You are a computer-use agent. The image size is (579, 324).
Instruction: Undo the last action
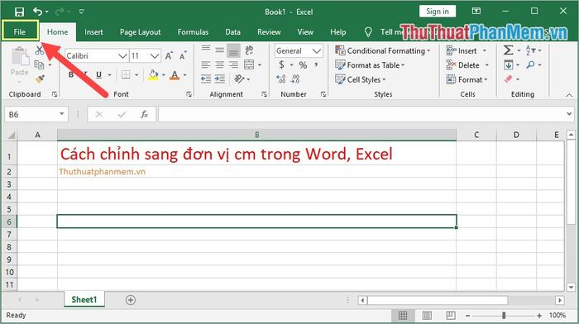pos(37,12)
